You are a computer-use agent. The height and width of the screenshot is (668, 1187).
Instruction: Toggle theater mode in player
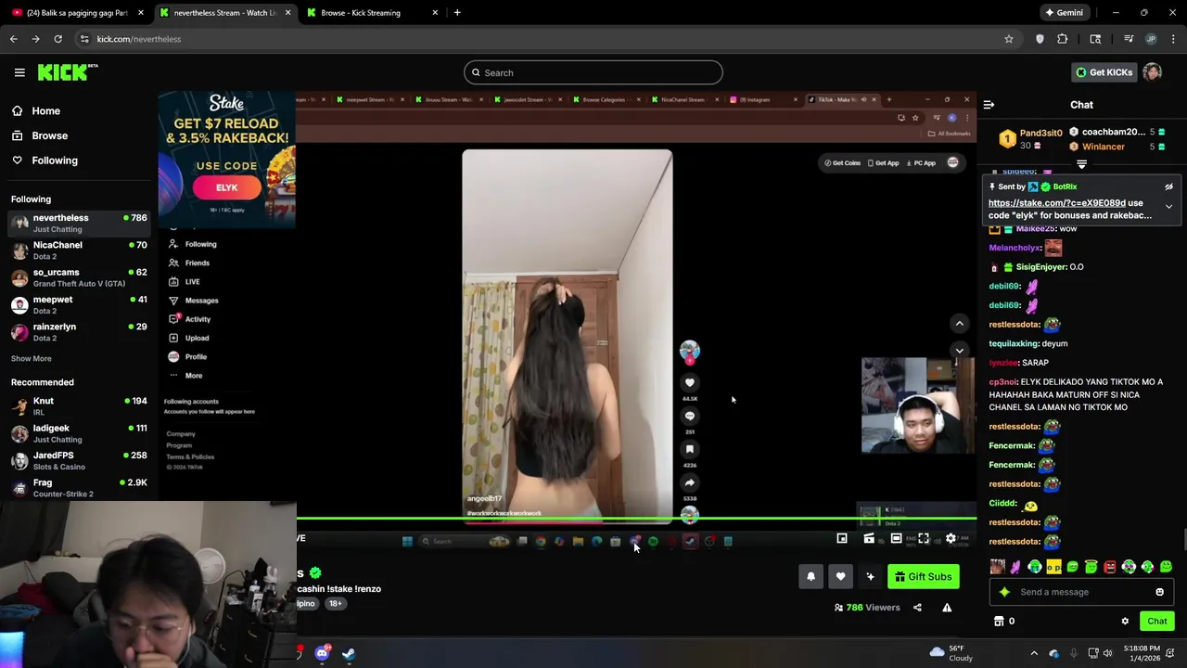click(896, 538)
